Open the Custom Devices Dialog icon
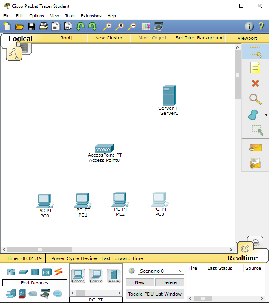This screenshot has width=269, height=303. (158, 26)
